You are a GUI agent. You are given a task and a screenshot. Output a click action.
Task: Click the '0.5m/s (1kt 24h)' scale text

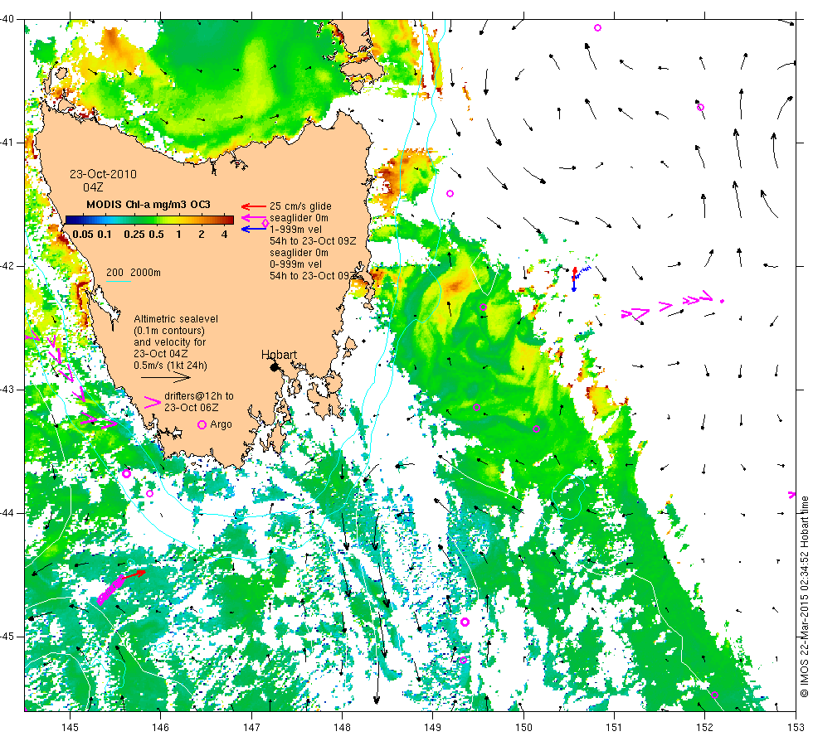(170, 366)
